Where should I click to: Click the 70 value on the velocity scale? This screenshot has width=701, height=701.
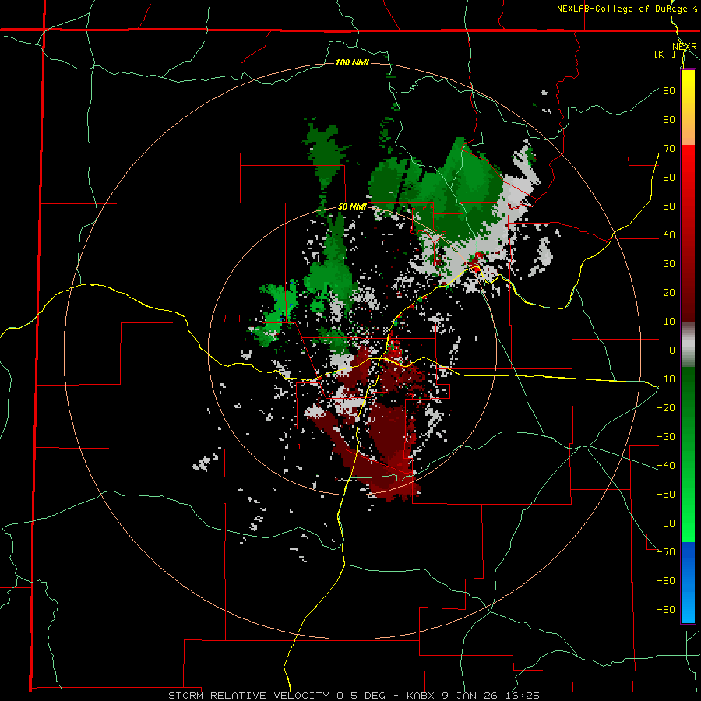pos(669,149)
